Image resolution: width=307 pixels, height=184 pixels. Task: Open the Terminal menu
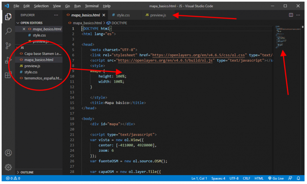[x=92, y=6]
